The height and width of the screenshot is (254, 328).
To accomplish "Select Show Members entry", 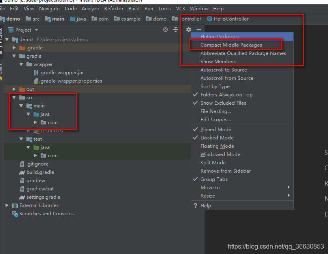I will 242,62.
